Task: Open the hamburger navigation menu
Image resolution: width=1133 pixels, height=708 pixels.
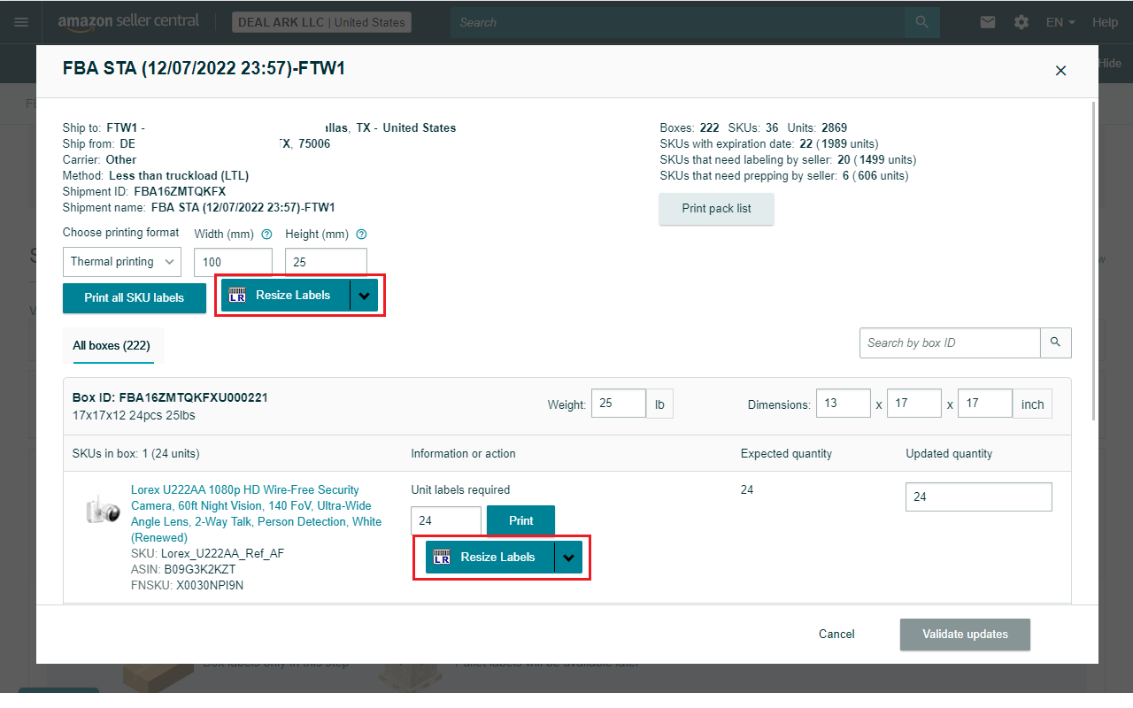Action: click(21, 22)
